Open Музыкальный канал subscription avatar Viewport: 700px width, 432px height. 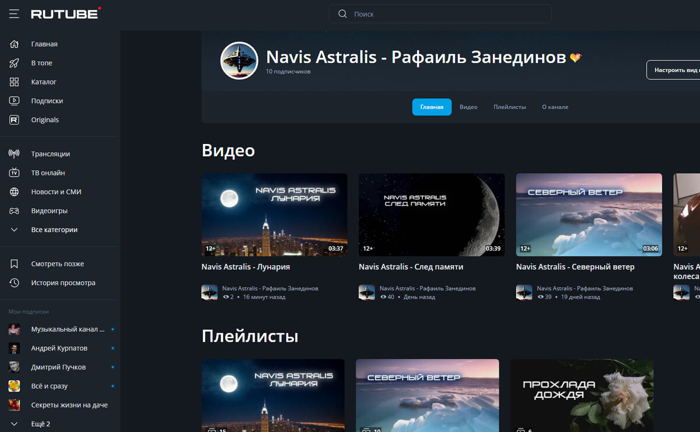(14, 329)
